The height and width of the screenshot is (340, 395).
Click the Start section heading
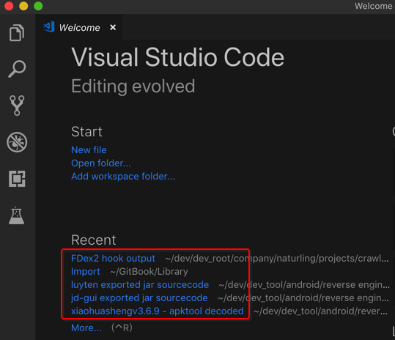[86, 132]
